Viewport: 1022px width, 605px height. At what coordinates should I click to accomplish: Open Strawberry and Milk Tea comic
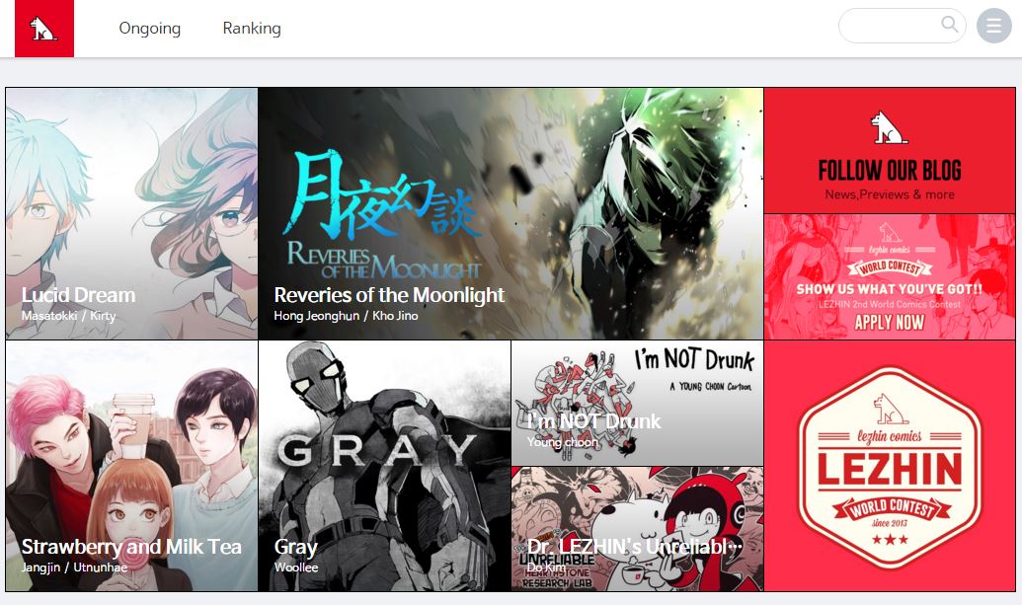point(131,466)
